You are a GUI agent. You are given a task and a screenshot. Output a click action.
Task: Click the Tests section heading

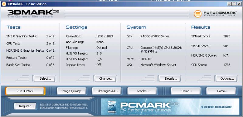(x=13, y=27)
